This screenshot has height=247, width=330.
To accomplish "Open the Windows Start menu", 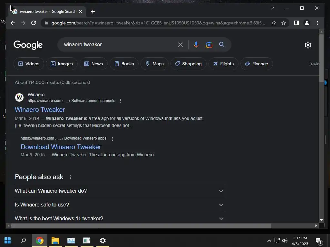I will (x=8, y=241).
